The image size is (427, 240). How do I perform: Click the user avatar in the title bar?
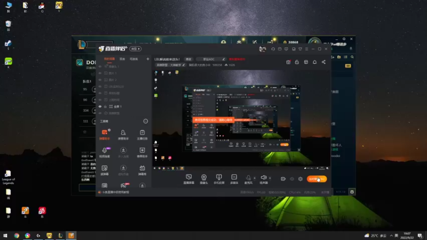263,49
